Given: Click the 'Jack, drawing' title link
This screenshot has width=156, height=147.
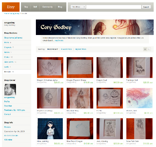Looking at the screenshot, I should click(x=102, y=141).
